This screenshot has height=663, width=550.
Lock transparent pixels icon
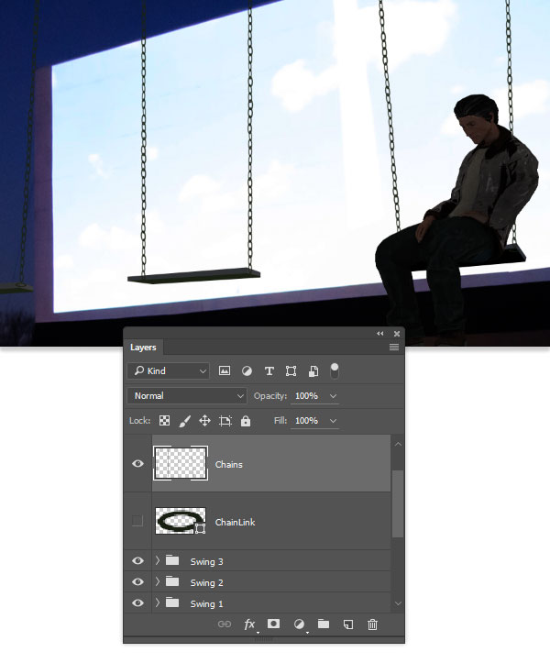pyautogui.click(x=164, y=420)
